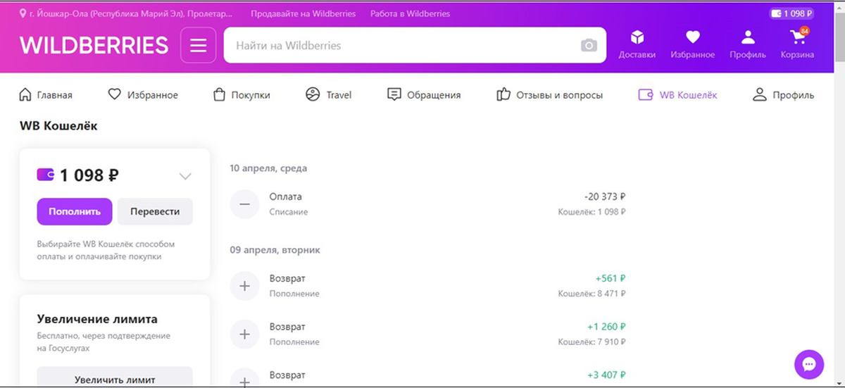Click Кошелёк: 7 910 ₽ balance text
The image size is (845, 388).
[x=591, y=342]
